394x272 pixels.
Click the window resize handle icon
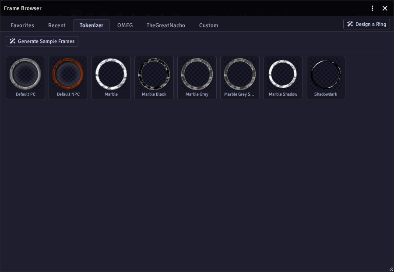[391, 269]
